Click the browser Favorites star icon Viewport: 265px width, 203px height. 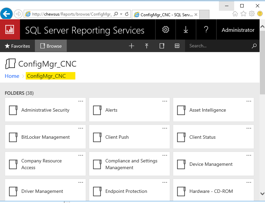(x=243, y=14)
